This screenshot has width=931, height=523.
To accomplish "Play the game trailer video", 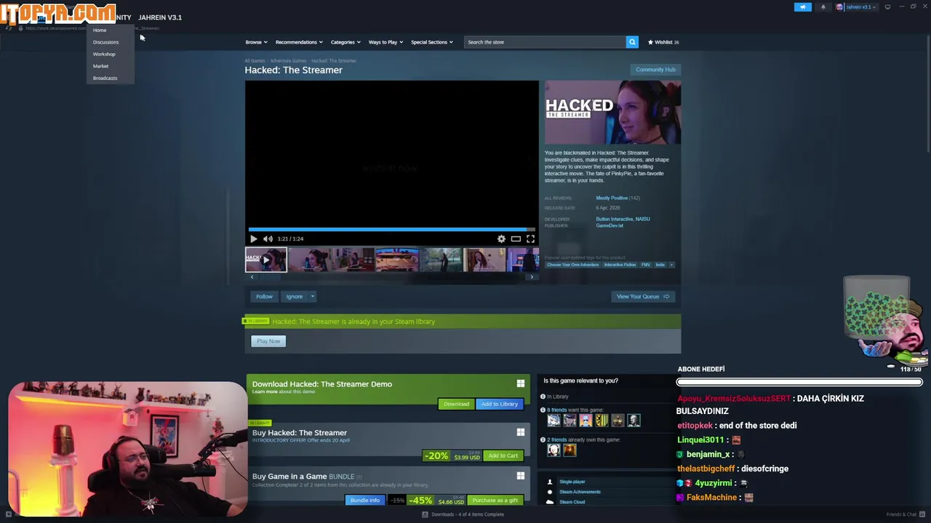I will click(253, 238).
